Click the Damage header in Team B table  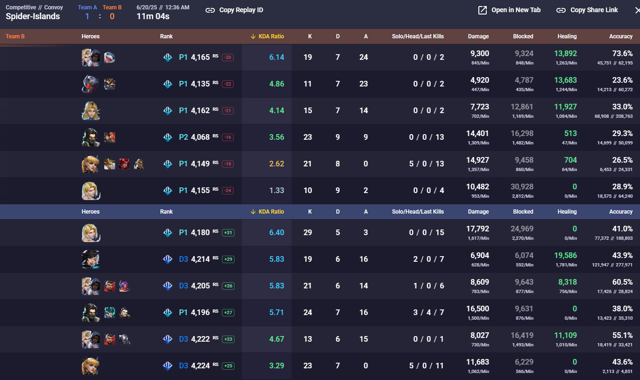coord(478,36)
